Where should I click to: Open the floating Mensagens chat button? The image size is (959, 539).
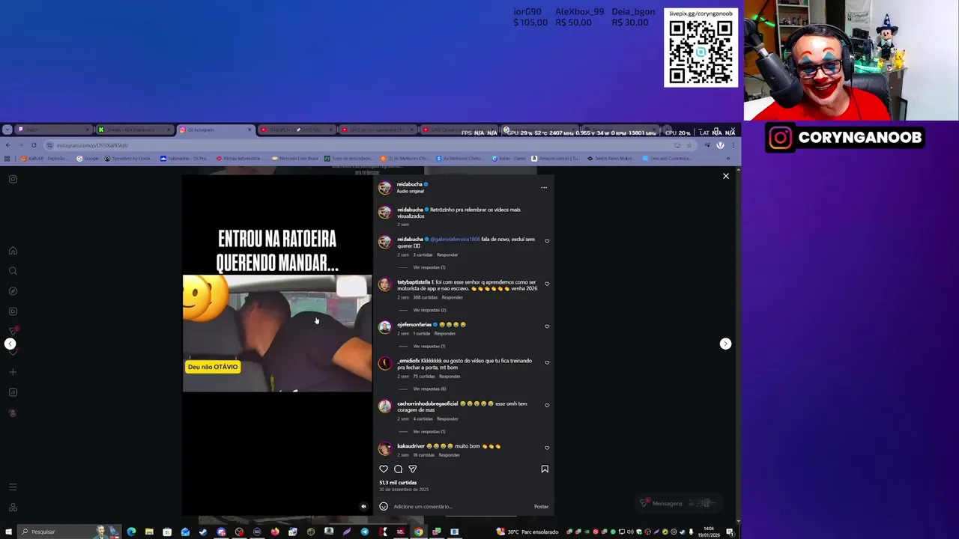click(x=678, y=503)
